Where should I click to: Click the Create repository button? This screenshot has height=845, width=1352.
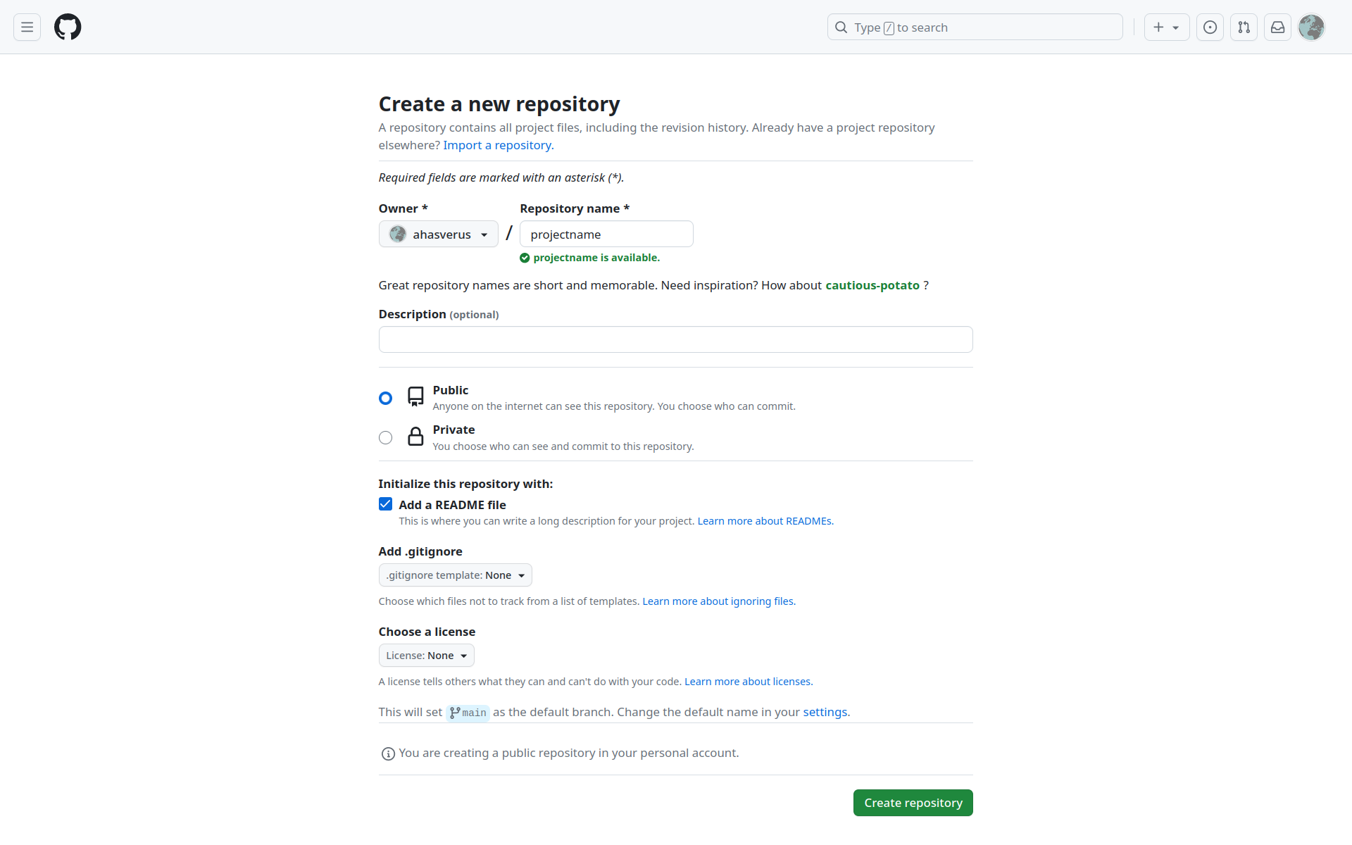913,803
